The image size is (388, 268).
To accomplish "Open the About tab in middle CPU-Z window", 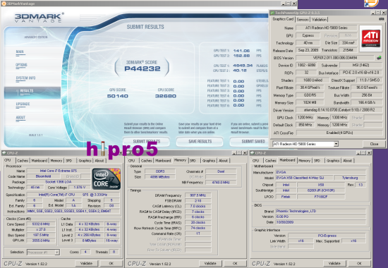I will (x=223, y=161).
